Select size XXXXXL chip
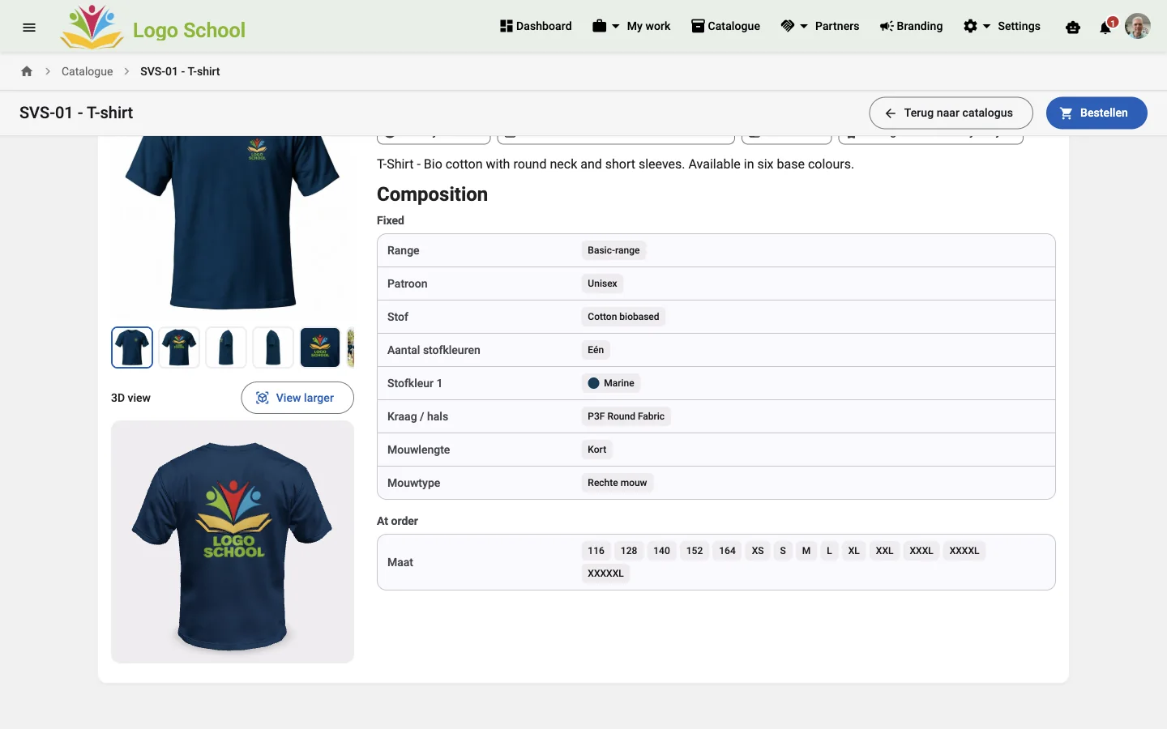This screenshot has height=729, width=1167. click(x=605, y=573)
